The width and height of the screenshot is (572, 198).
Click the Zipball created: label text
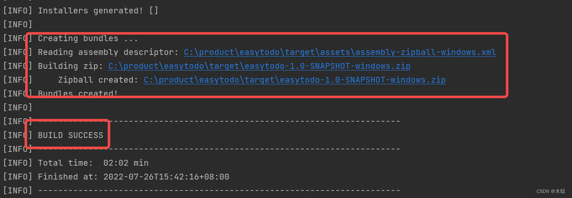[98, 80]
